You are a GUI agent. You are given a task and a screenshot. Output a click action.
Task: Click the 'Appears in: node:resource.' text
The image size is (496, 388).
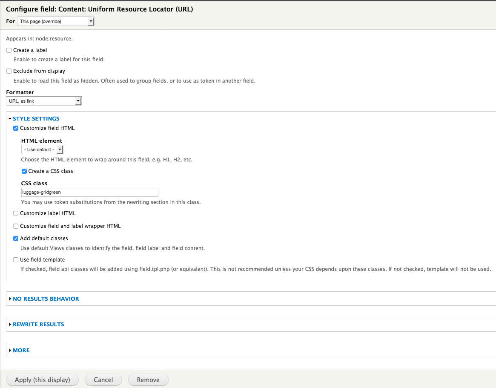pyautogui.click(x=39, y=39)
